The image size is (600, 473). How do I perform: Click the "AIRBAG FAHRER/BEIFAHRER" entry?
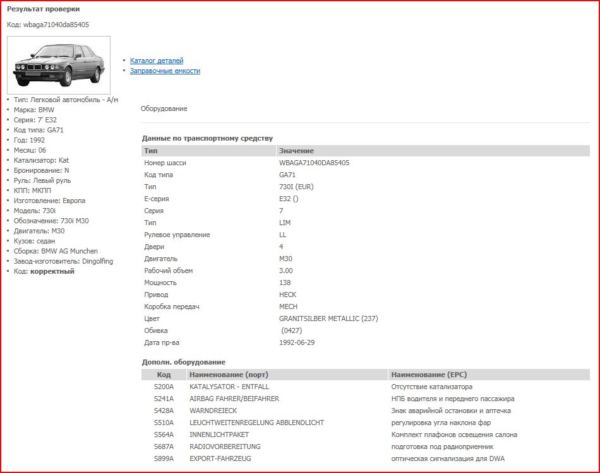point(234,399)
